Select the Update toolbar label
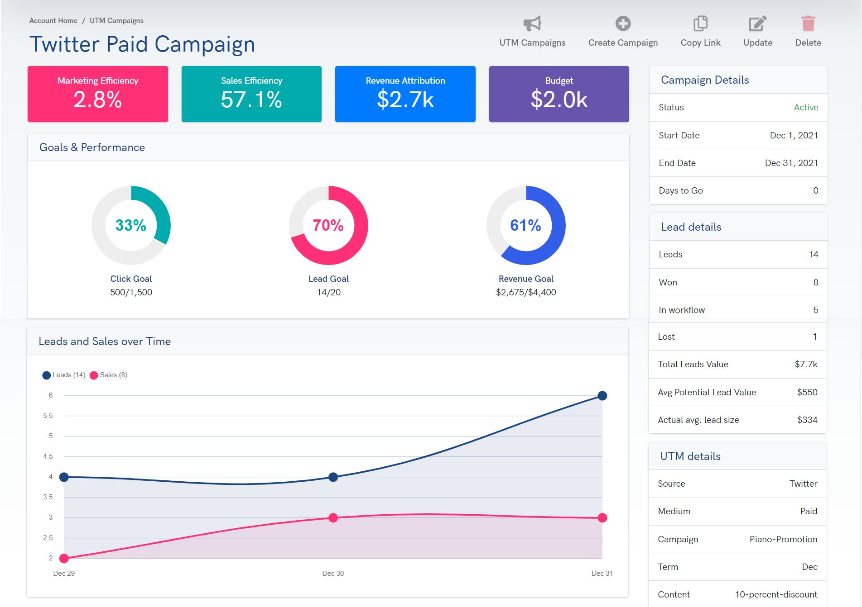862x607 pixels. [758, 43]
